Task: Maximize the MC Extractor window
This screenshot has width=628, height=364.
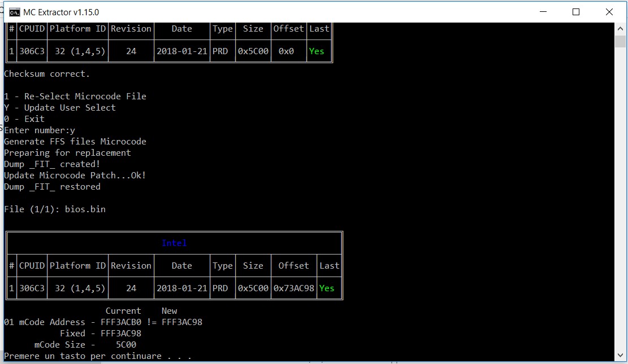Action: 576,12
